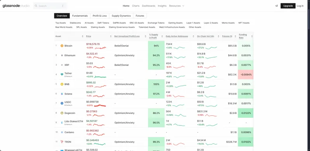310x151 pixels.
Task: Click Bitcoin price $116,579.70
Action: tap(93, 44)
